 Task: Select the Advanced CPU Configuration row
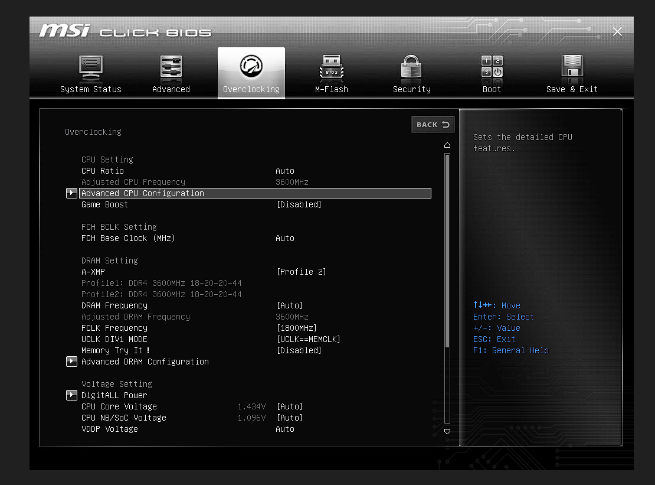click(x=255, y=193)
